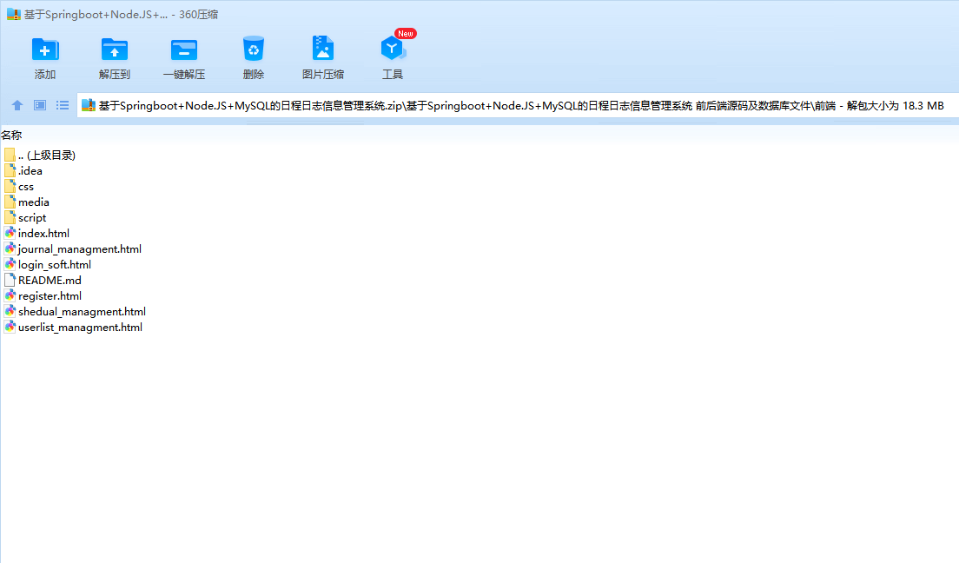959x563 pixels.
Task: Click the folder icon of media
Action: (x=10, y=202)
